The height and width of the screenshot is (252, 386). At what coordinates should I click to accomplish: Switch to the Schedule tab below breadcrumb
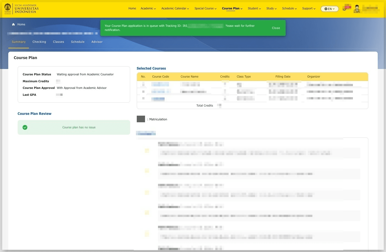pyautogui.click(x=78, y=42)
